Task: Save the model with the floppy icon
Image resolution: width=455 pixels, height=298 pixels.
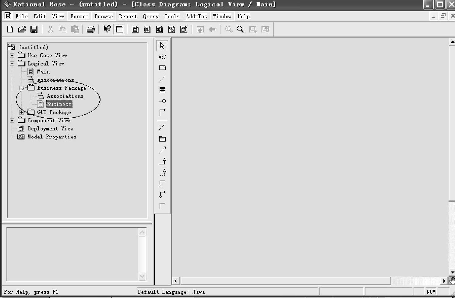Action: coord(34,29)
